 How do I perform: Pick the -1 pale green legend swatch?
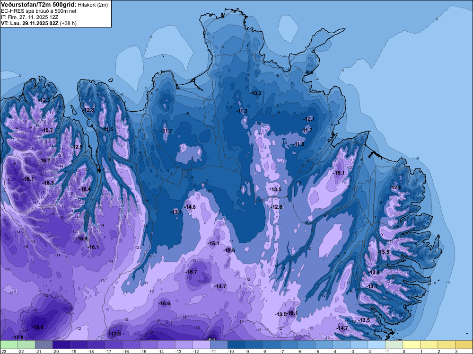(x=394, y=345)
